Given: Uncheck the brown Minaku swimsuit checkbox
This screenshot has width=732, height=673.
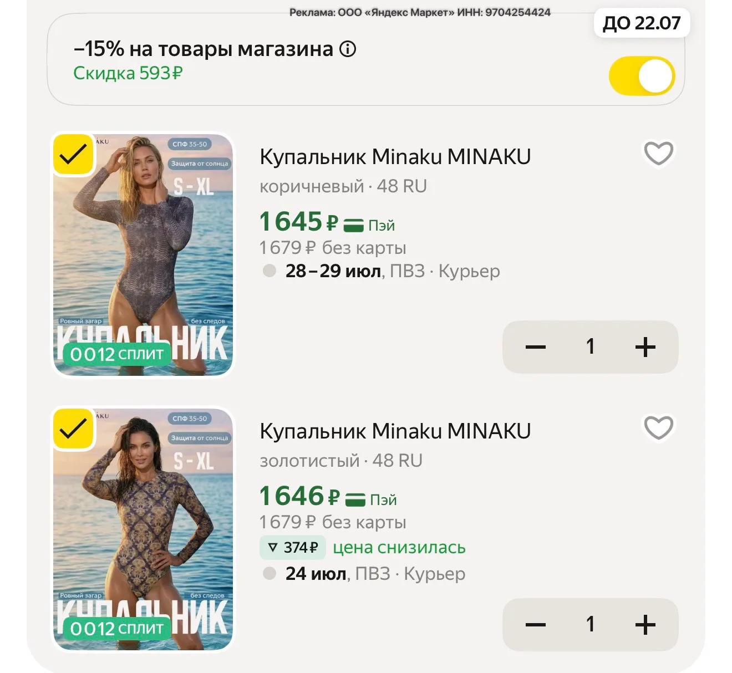Looking at the screenshot, I should click(x=73, y=154).
